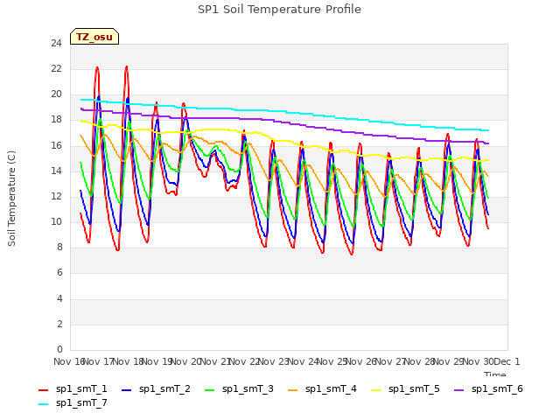Click the 0 y-axis tick label
This screenshot has height=420, width=560.
59,349
